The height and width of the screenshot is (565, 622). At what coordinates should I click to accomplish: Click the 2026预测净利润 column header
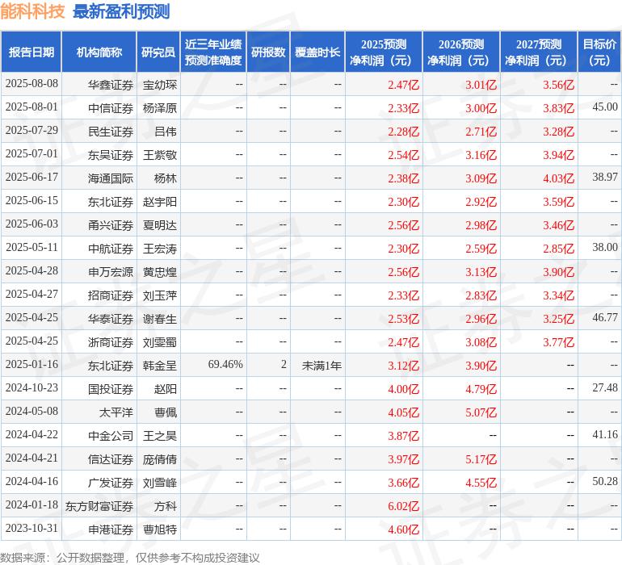pos(461,52)
